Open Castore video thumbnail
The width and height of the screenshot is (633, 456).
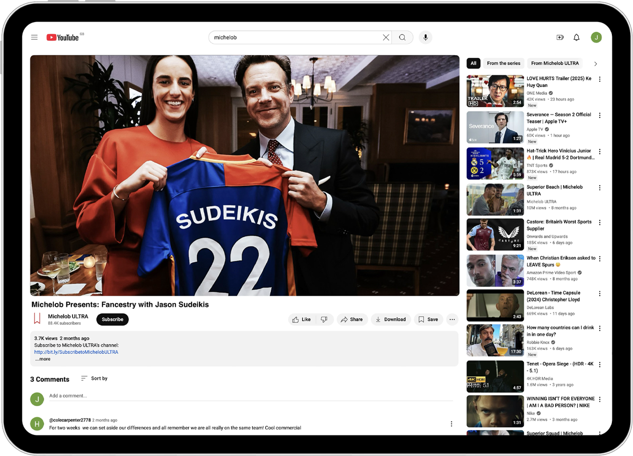click(495, 234)
